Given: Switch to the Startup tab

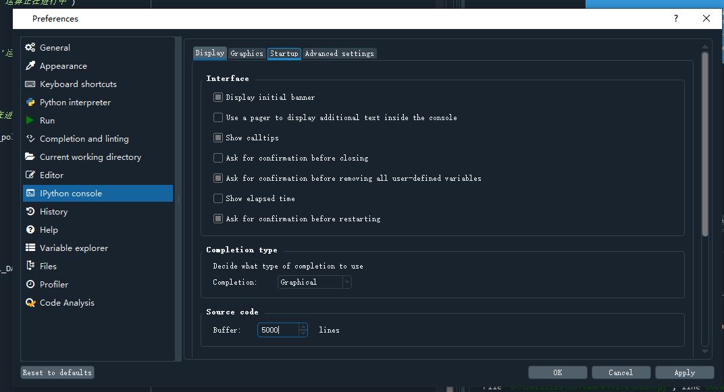Looking at the screenshot, I should point(284,53).
